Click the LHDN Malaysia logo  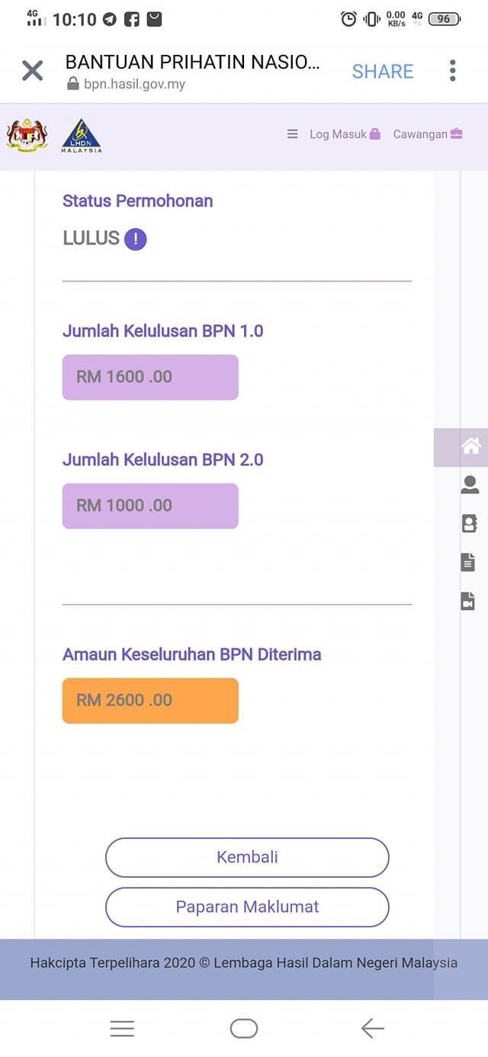point(81,137)
